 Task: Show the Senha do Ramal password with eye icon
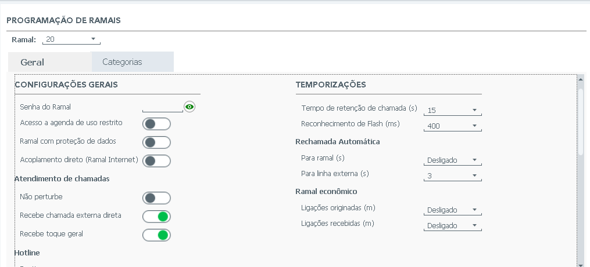click(189, 107)
